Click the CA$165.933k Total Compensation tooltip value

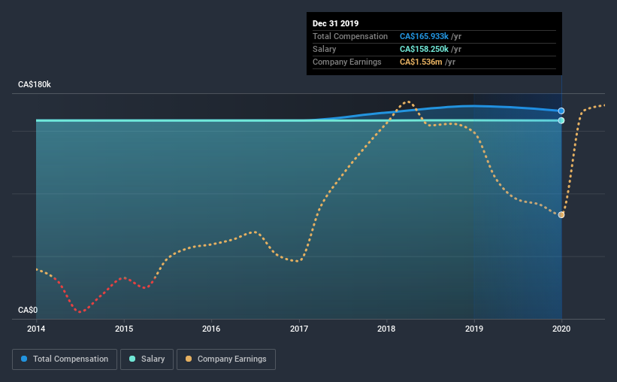click(424, 36)
